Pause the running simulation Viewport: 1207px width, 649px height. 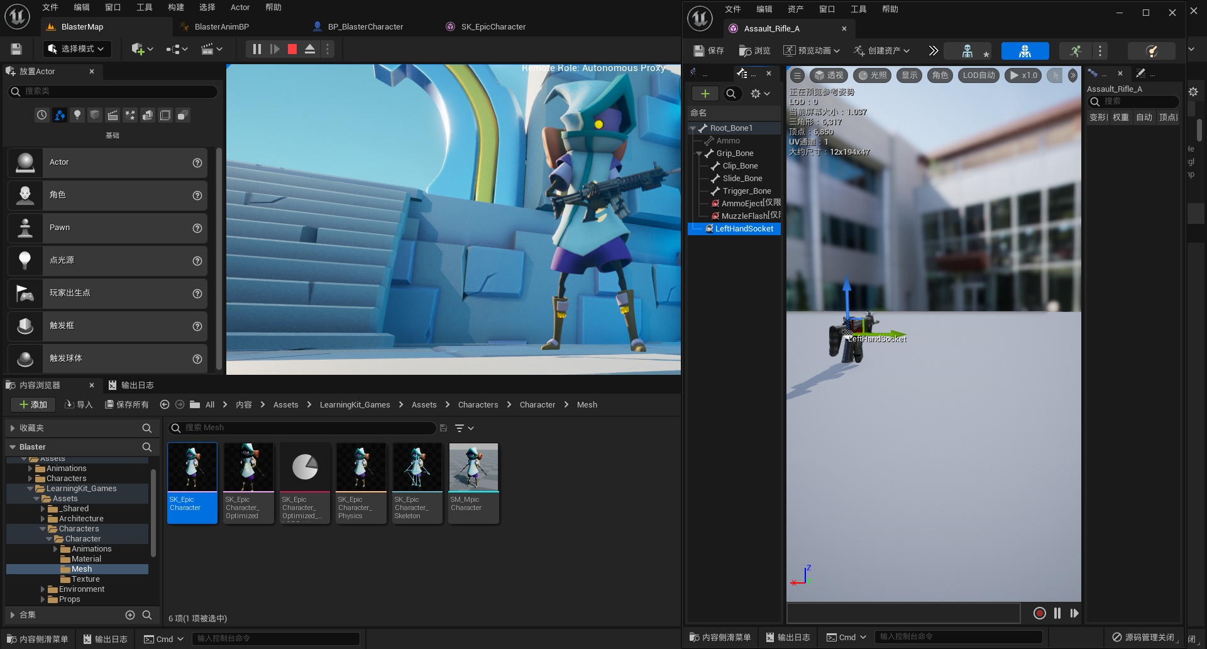[x=257, y=49]
